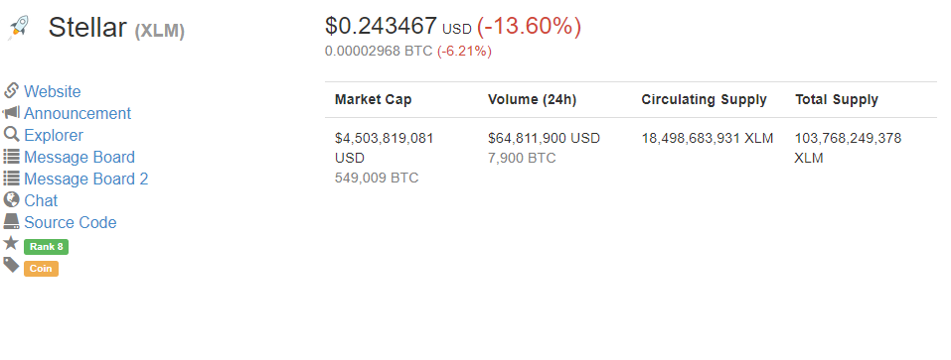This screenshot has width=951, height=360.
Task: Open the Chat link
Action: pyautogui.click(x=41, y=200)
